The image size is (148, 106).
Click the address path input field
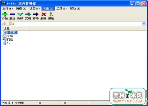pyautogui.click(x=78, y=24)
